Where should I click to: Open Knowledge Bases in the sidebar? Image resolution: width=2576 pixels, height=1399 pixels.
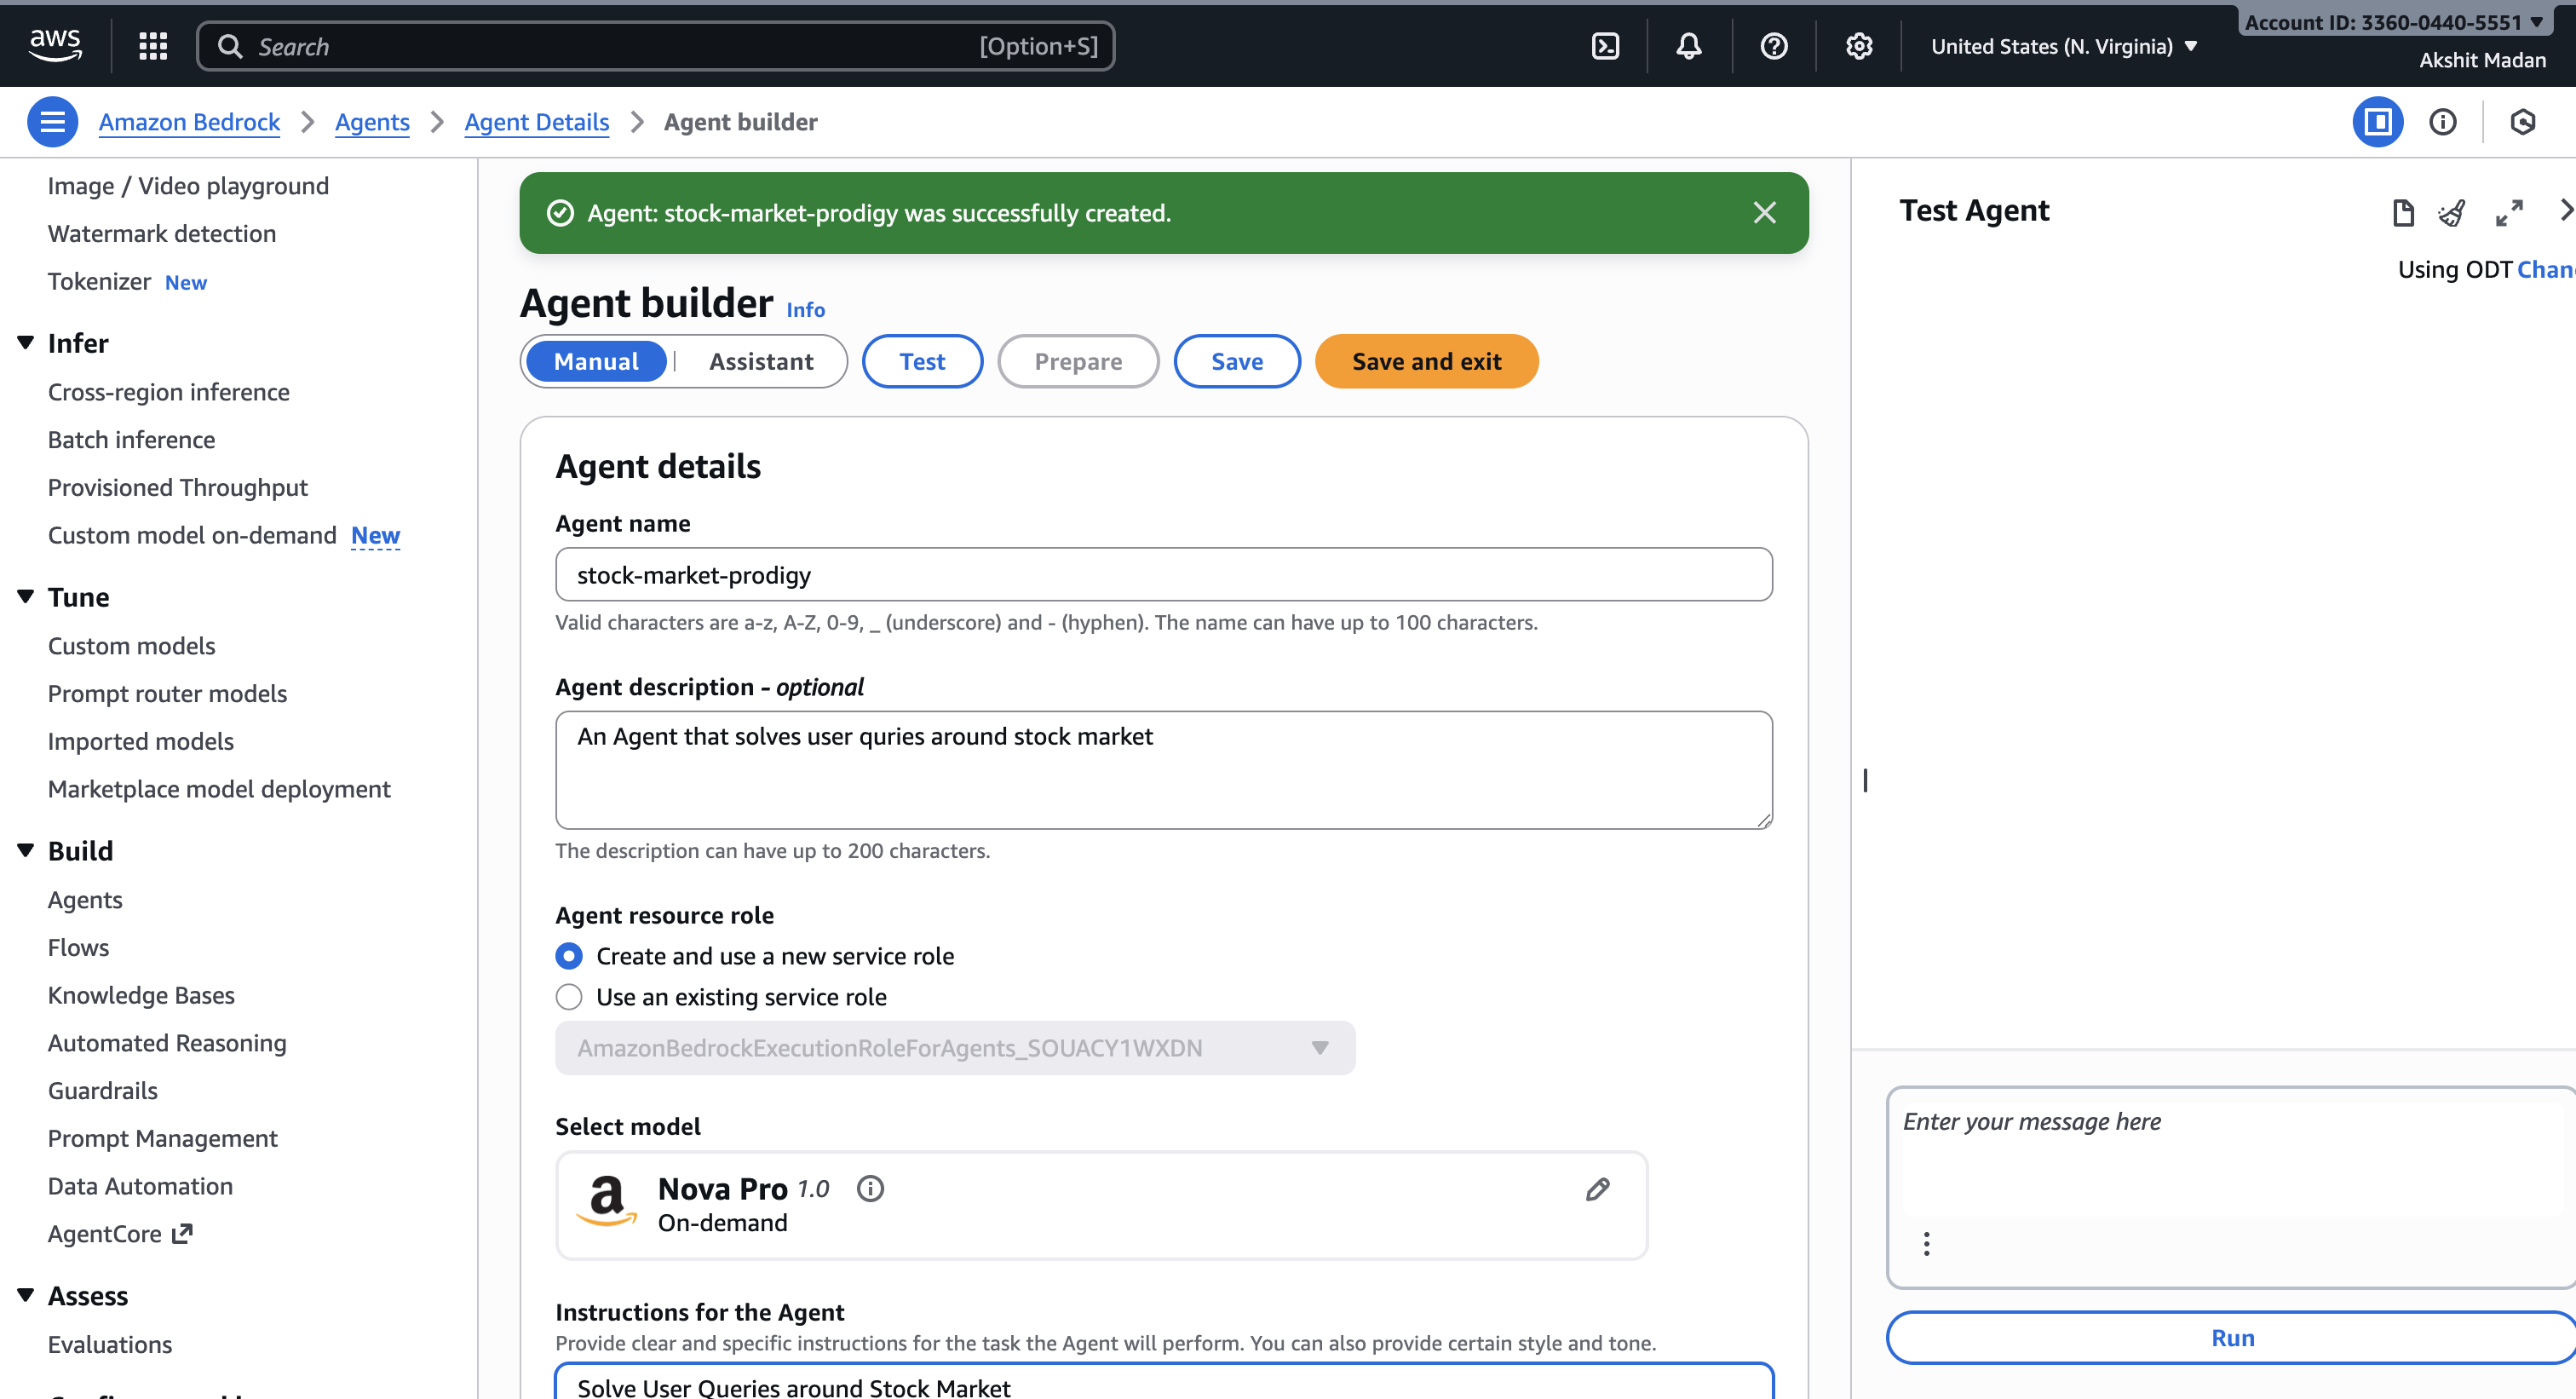point(141,995)
